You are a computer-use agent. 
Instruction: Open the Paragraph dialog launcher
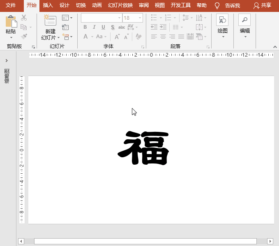click(208, 47)
